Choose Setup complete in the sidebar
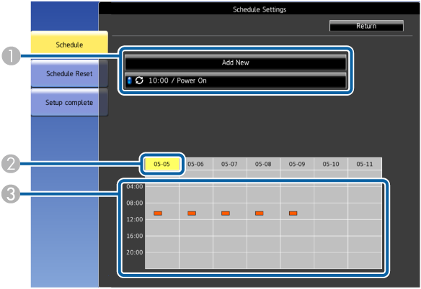The width and height of the screenshot is (421, 289). [69, 103]
